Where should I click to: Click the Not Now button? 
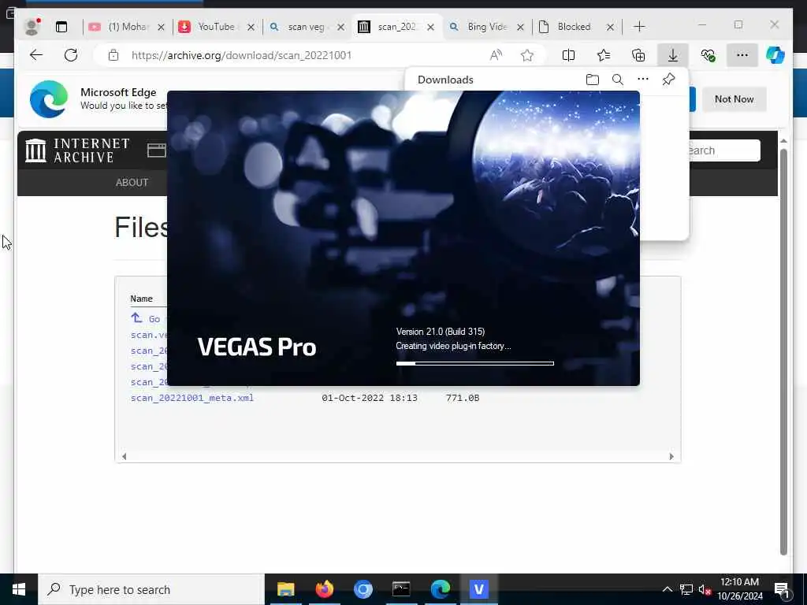[x=734, y=98]
